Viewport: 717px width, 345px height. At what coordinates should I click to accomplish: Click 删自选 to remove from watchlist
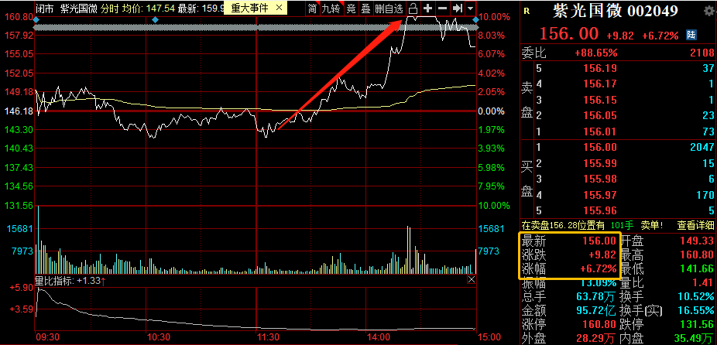389,9
